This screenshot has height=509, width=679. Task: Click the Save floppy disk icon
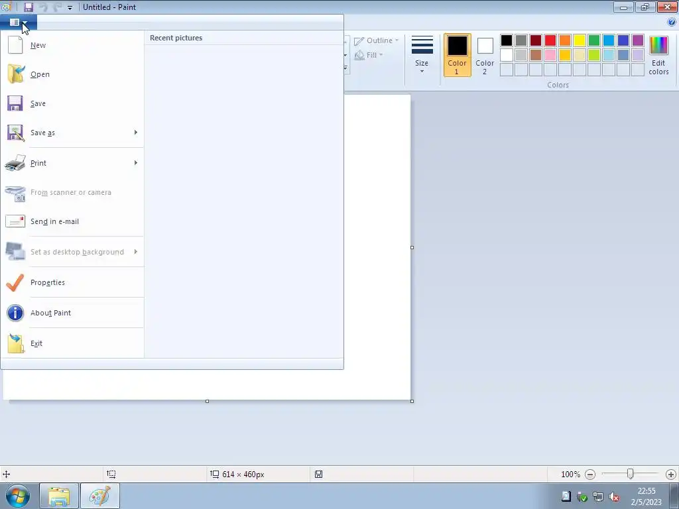[x=15, y=103]
